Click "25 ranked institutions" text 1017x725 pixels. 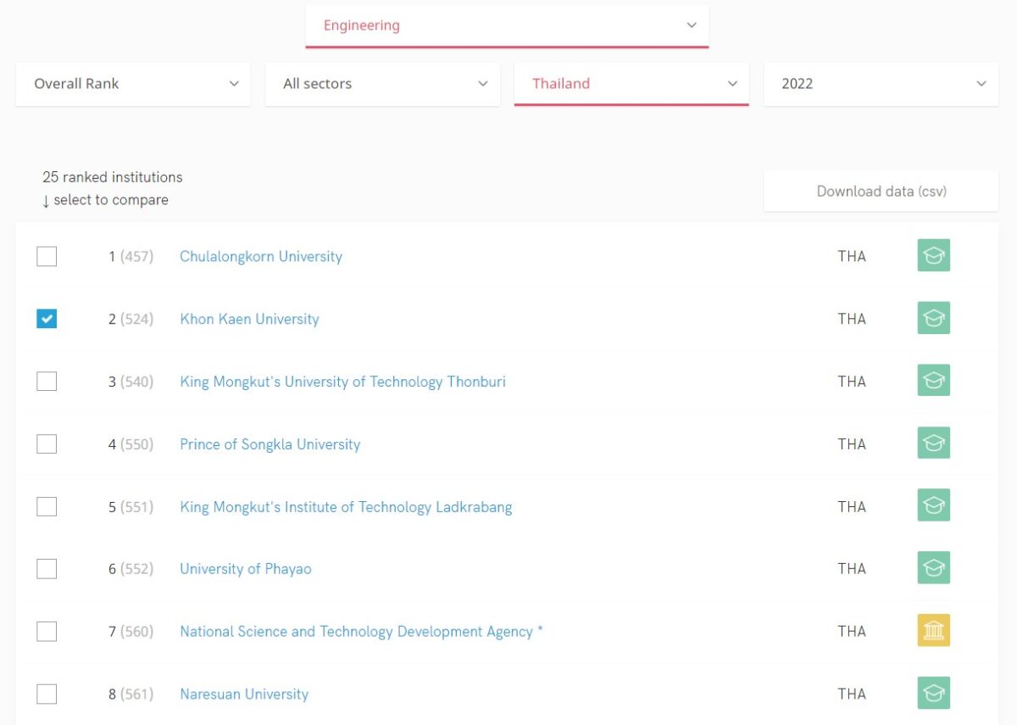(x=113, y=177)
